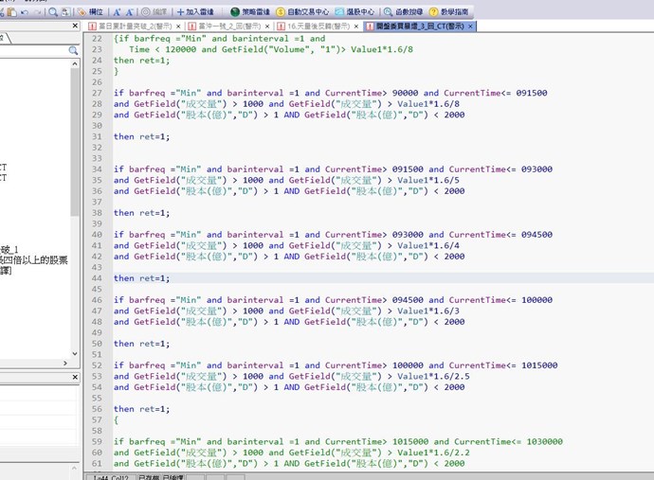
Task: Close the lower left panel
Action: pos(75,377)
